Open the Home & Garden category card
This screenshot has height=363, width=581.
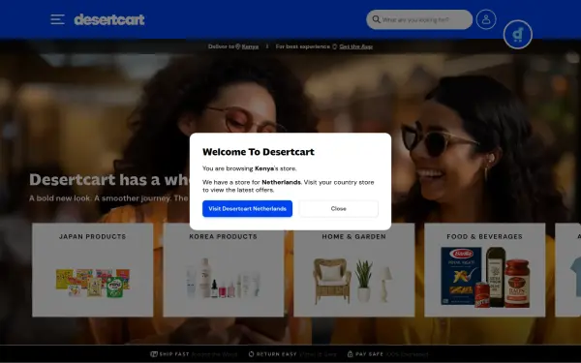[353, 270]
